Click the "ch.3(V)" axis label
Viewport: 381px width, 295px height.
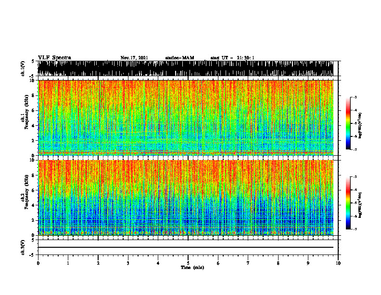[23, 248]
